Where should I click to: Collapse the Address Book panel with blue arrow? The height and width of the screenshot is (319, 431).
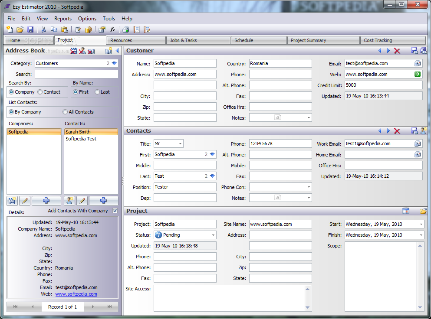click(x=117, y=51)
